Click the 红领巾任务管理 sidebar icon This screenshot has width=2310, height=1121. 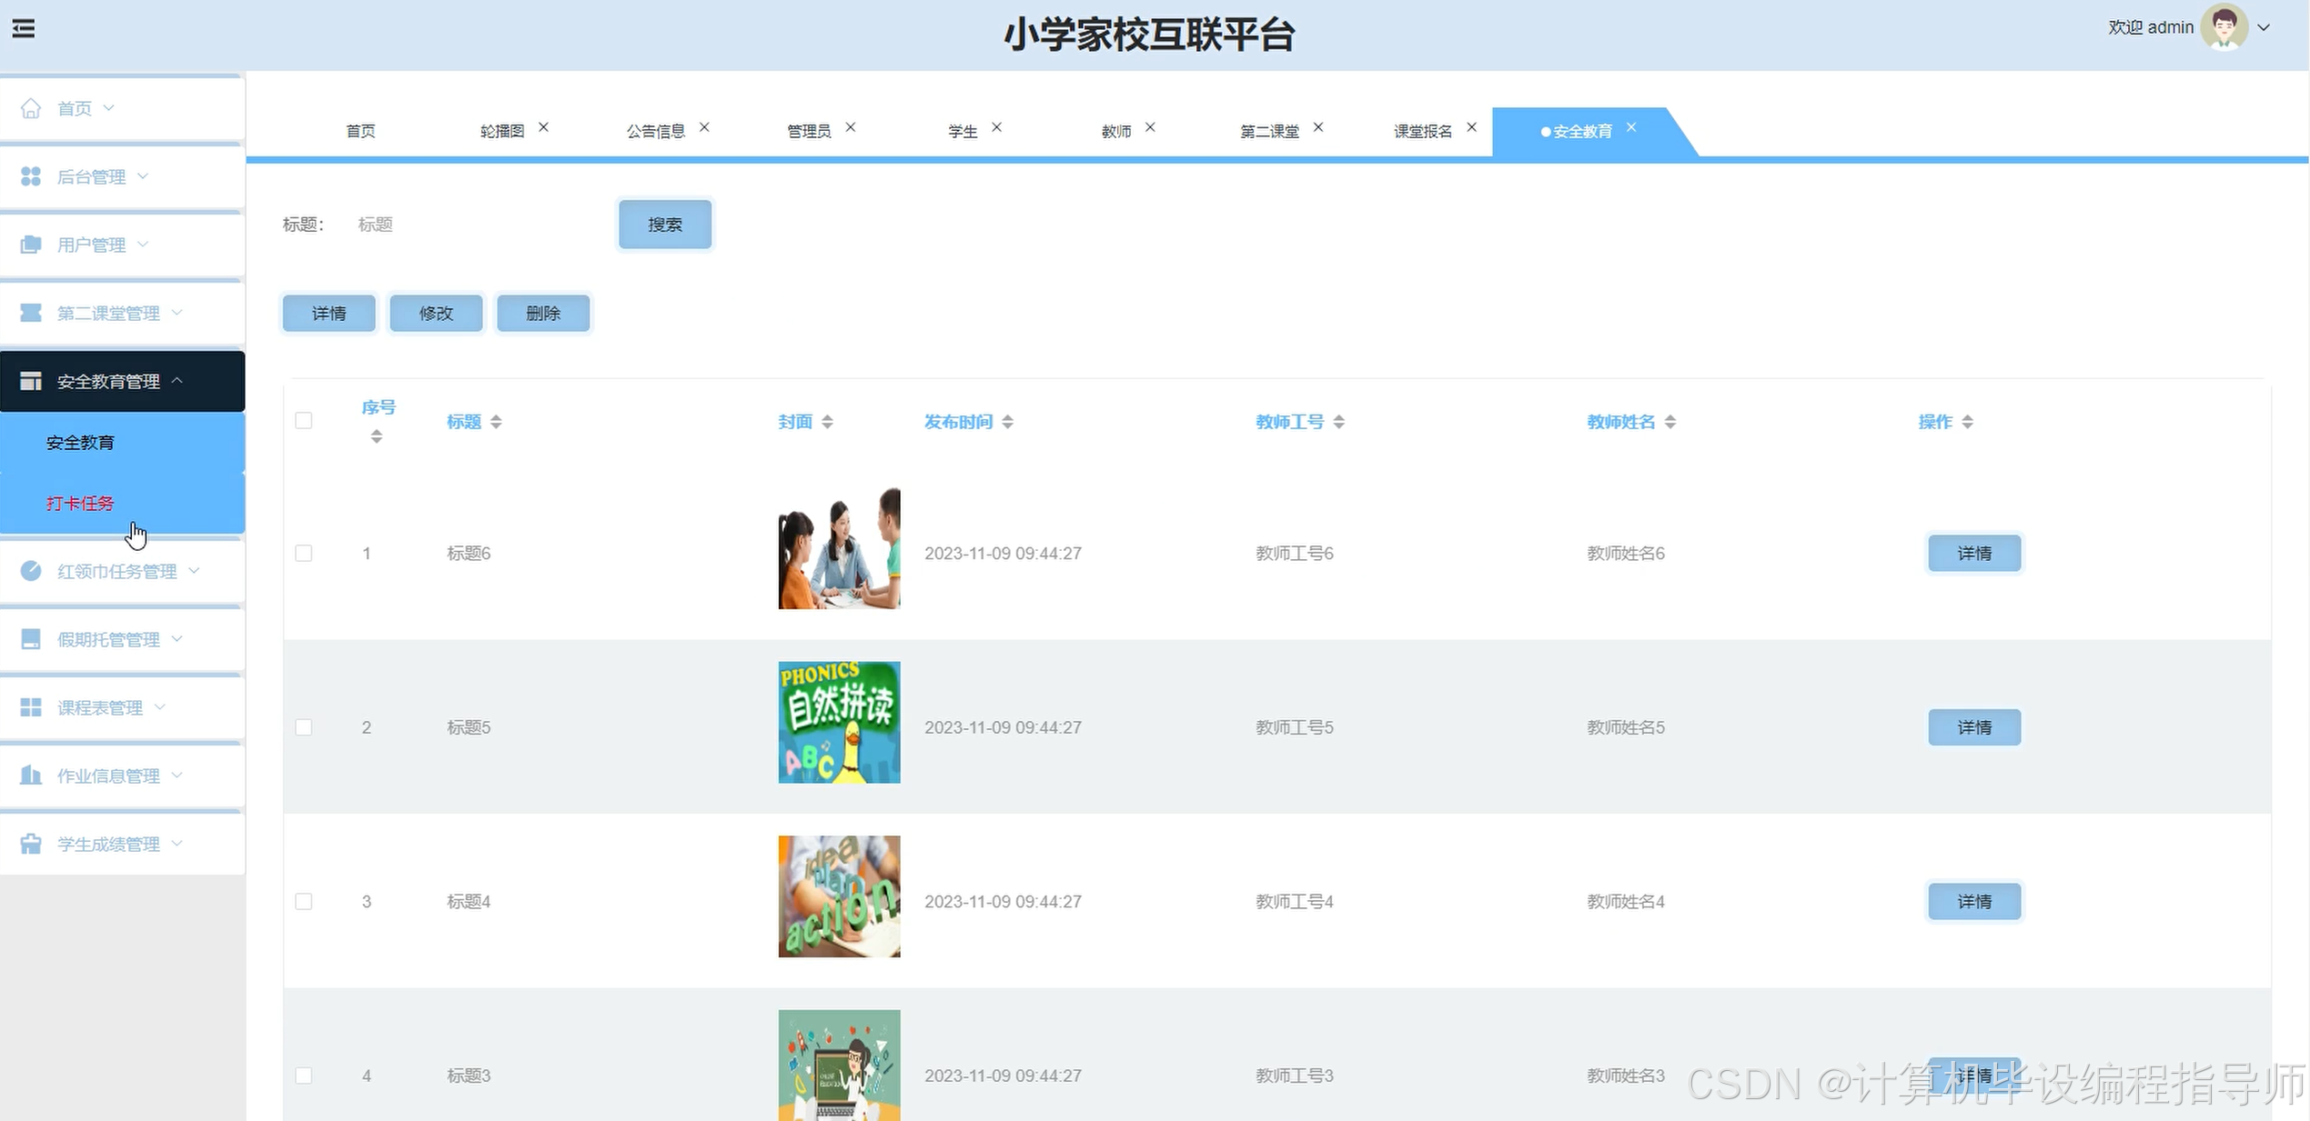pos(31,571)
